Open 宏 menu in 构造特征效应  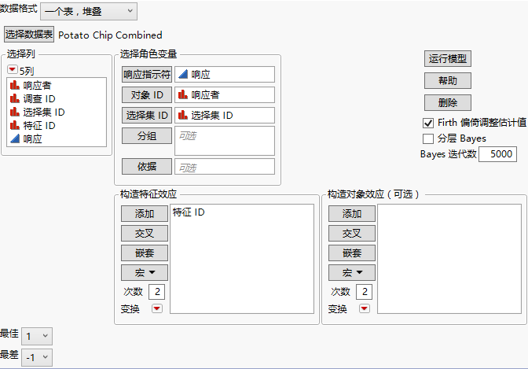[x=145, y=272]
